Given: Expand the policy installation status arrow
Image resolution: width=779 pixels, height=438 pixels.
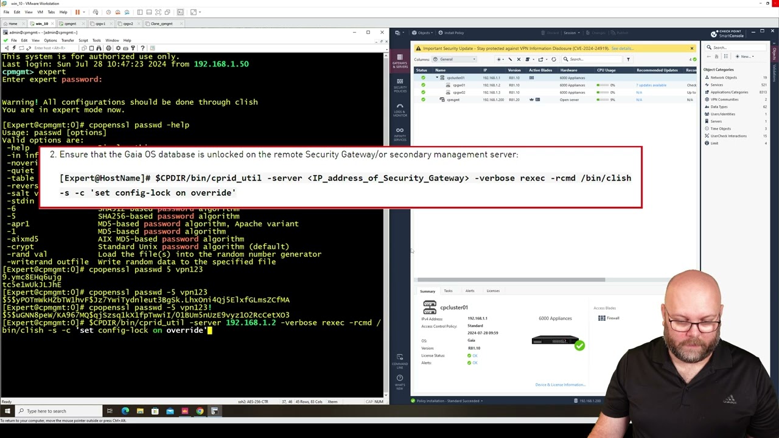Looking at the screenshot, I should pos(482,401).
